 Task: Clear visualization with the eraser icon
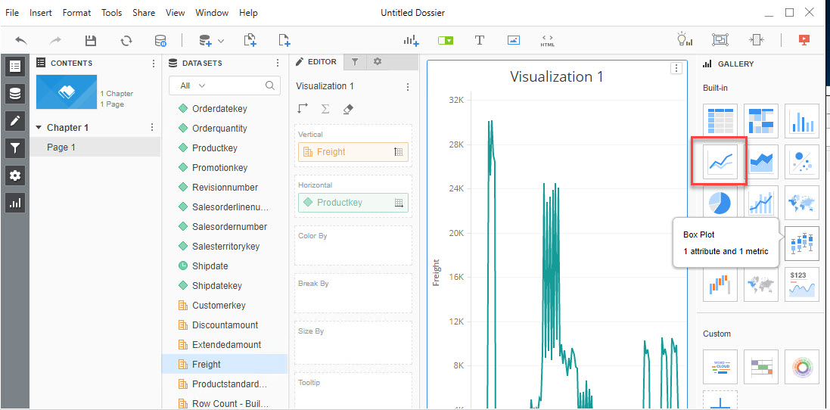[x=348, y=109]
